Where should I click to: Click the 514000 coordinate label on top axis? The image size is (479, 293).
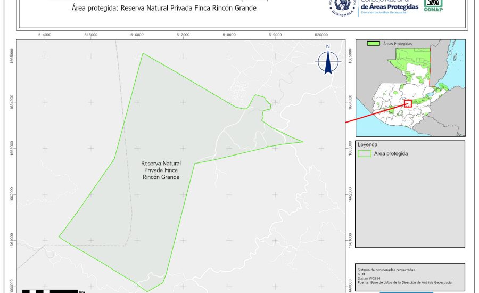(45, 35)
